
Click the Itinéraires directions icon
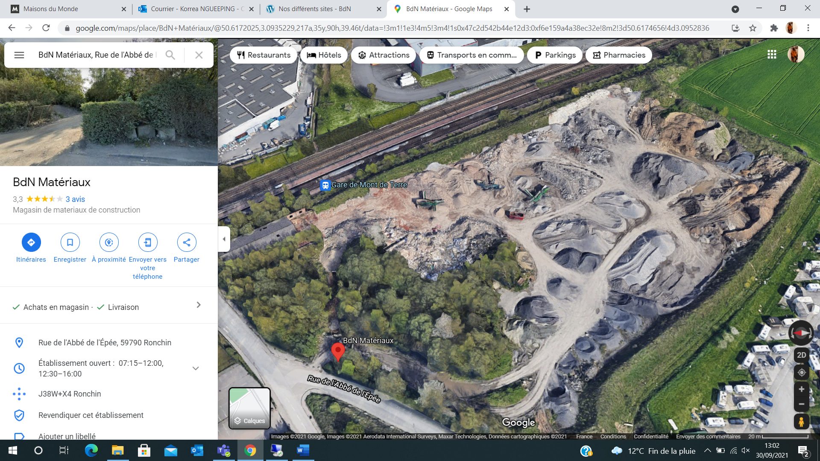31,242
